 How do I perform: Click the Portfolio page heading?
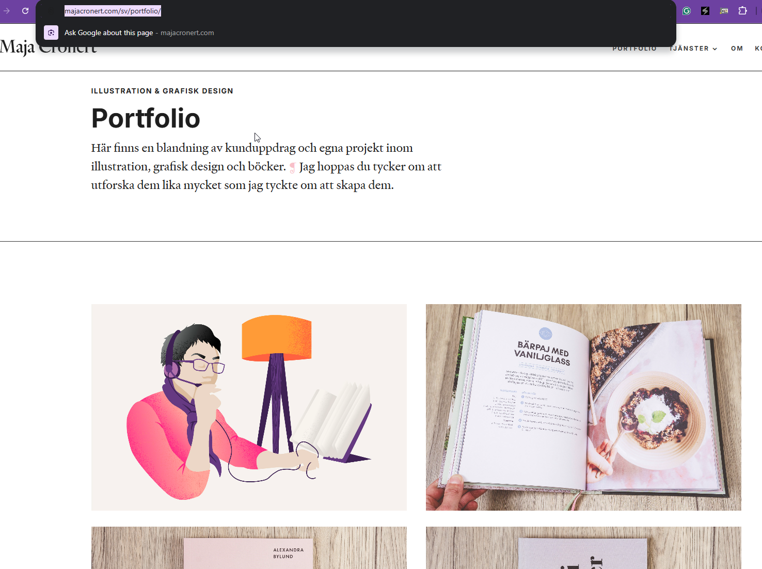(146, 118)
